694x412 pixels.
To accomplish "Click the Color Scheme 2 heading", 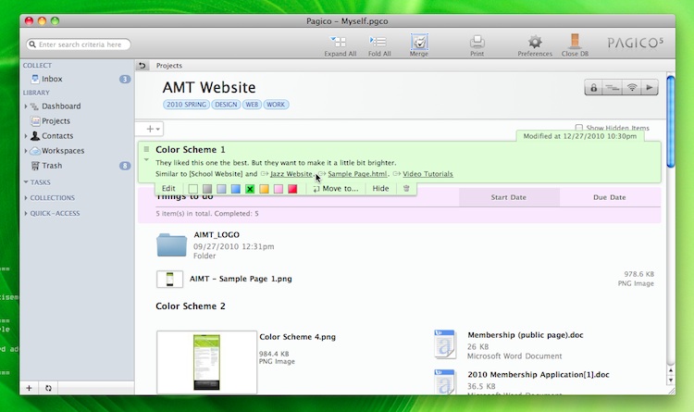I will 191,306.
